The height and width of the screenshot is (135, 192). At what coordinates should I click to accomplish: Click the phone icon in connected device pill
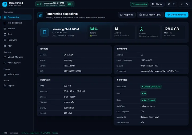(41, 4)
